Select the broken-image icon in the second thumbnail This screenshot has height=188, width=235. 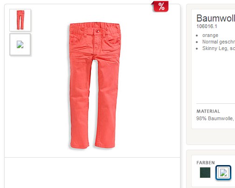point(20,44)
